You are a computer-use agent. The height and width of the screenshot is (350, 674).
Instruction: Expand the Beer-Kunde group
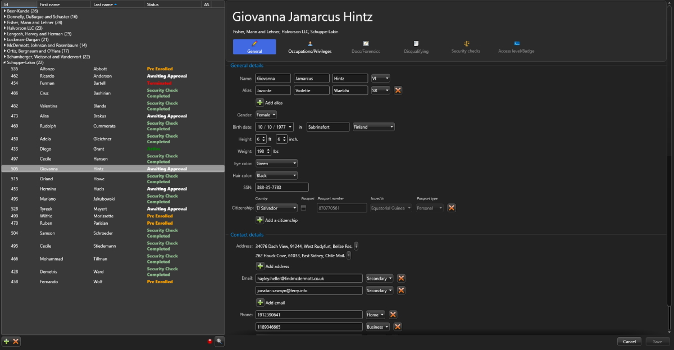point(5,11)
